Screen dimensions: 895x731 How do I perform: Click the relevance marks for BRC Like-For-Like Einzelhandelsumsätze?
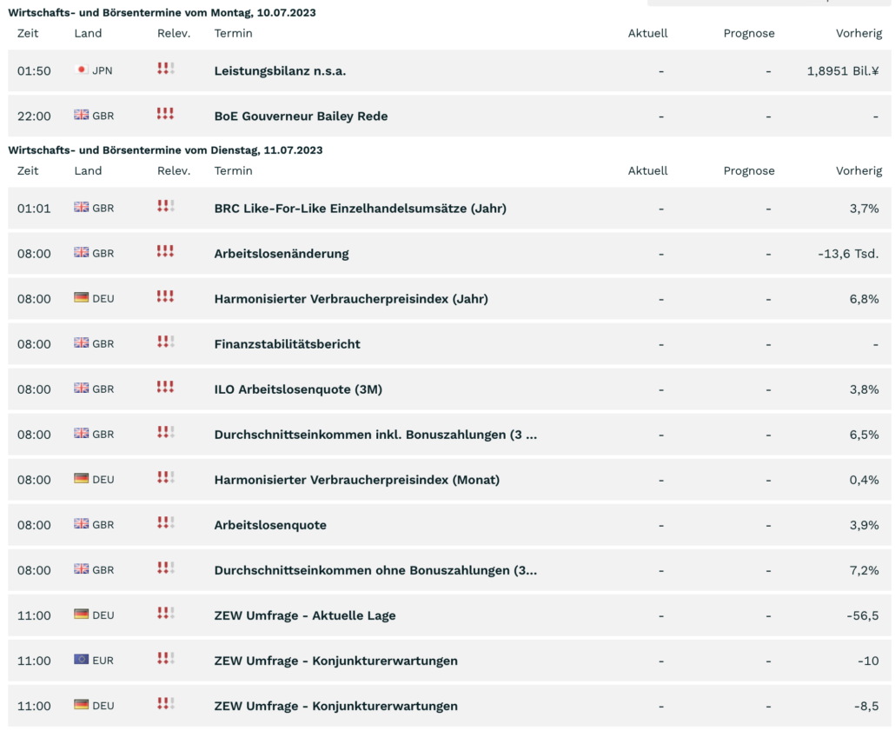pyautogui.click(x=165, y=207)
